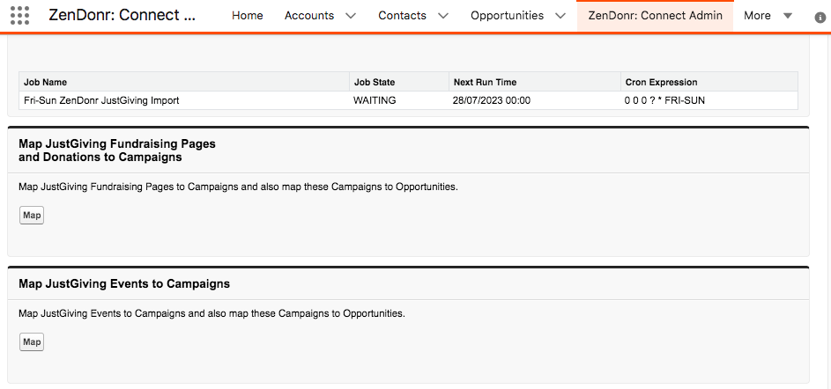Expand the Accounts tab chevron
The width and height of the screenshot is (831, 389).
351,16
